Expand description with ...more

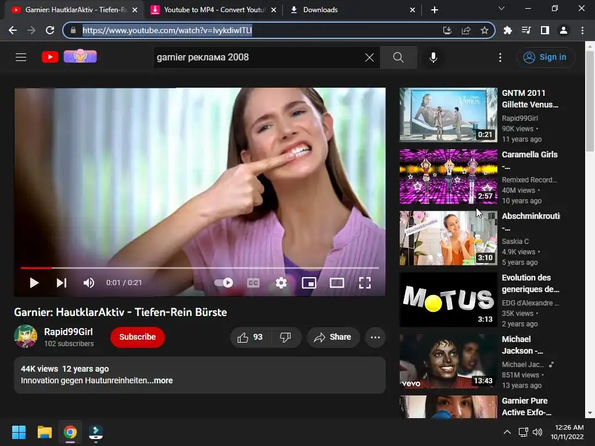coord(163,380)
